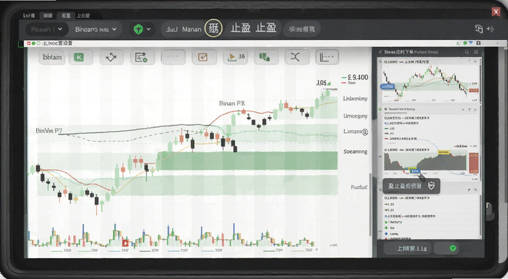Click the 9.400 price label
Image resolution: width=508 pixels, height=279 pixels.
[x=358, y=77]
